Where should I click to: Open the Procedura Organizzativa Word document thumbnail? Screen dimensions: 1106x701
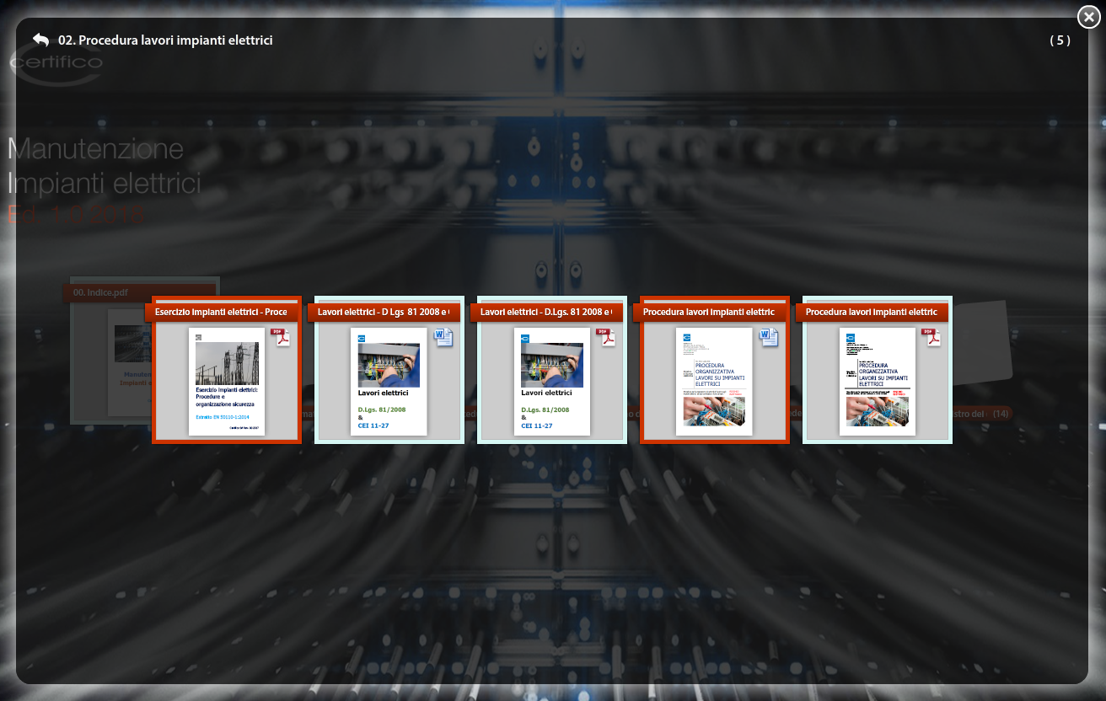[714, 382]
